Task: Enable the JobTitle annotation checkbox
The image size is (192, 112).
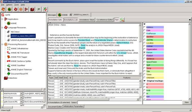Action: pos(144,40)
